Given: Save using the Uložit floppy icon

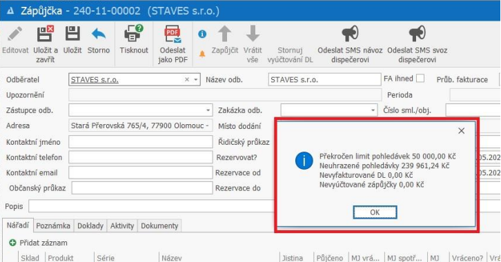Looking at the screenshot, I should point(72,34).
